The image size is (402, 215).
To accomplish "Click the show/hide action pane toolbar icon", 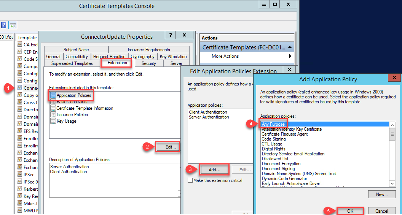I will (13, 25).
